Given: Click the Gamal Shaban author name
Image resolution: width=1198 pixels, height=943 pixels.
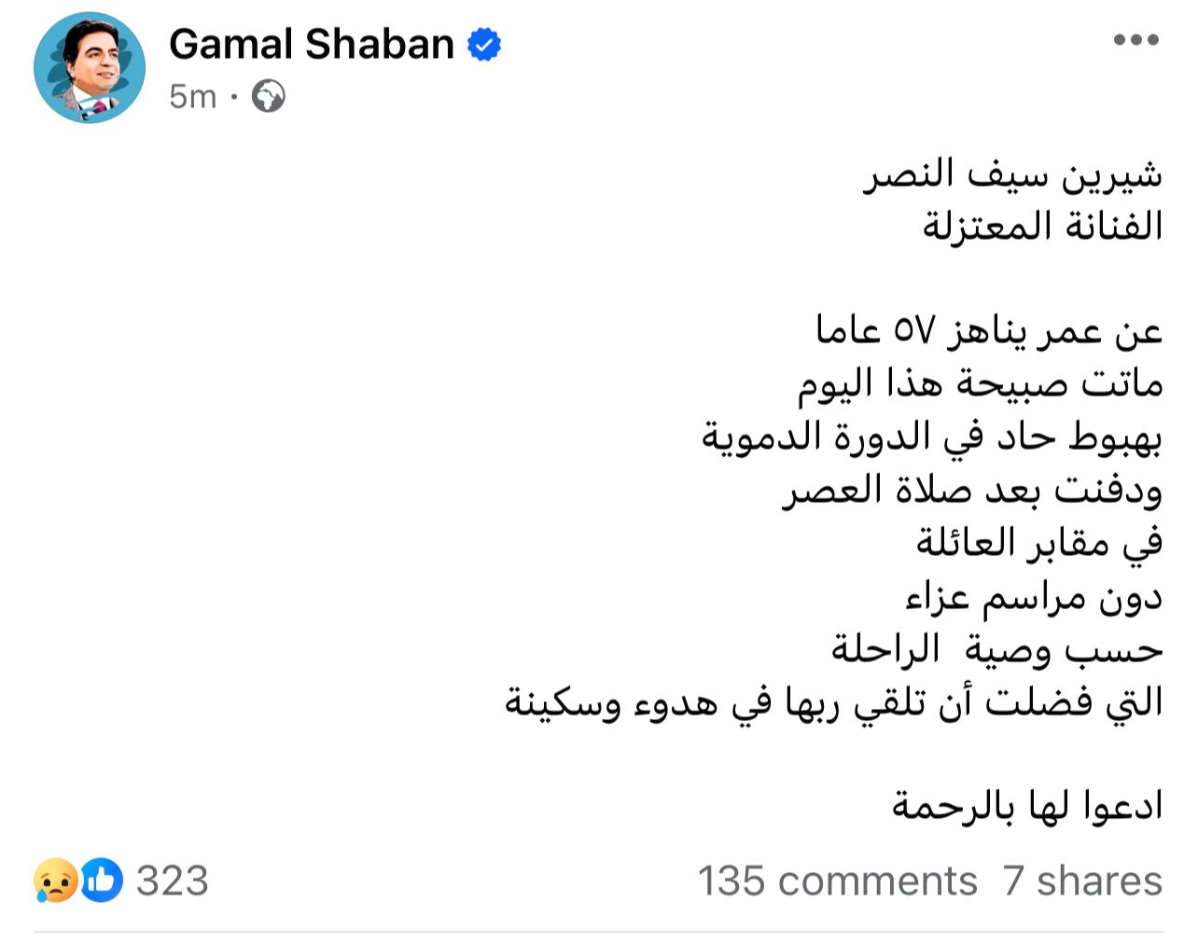Looking at the screenshot, I should click(x=312, y=45).
